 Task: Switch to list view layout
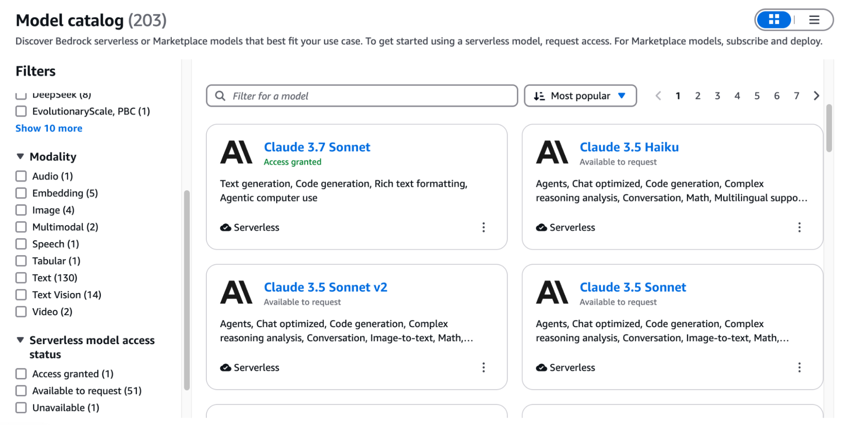(814, 20)
